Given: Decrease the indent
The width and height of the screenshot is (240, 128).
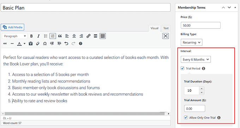Looking at the screenshot, I should pyautogui.click(x=52, y=44).
